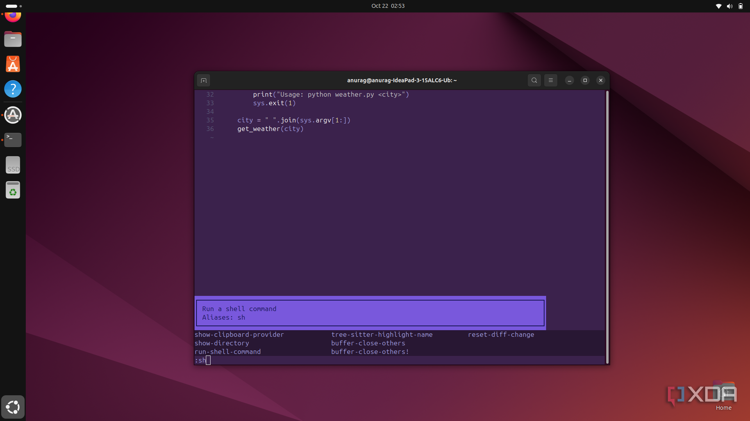Open the Files app in dock
Viewport: 750px width, 421px height.
[13, 39]
